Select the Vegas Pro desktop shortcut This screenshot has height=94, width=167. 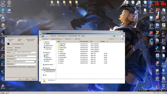click(151, 26)
